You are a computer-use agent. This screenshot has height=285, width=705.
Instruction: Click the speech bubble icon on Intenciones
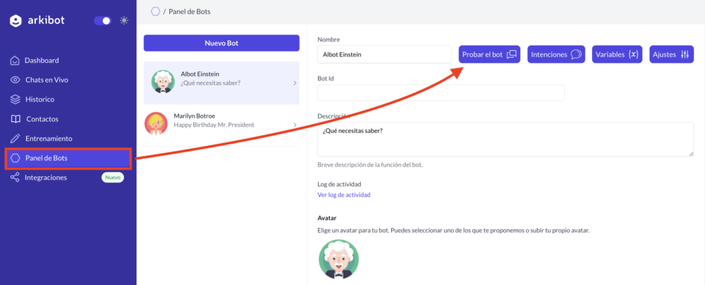click(576, 54)
